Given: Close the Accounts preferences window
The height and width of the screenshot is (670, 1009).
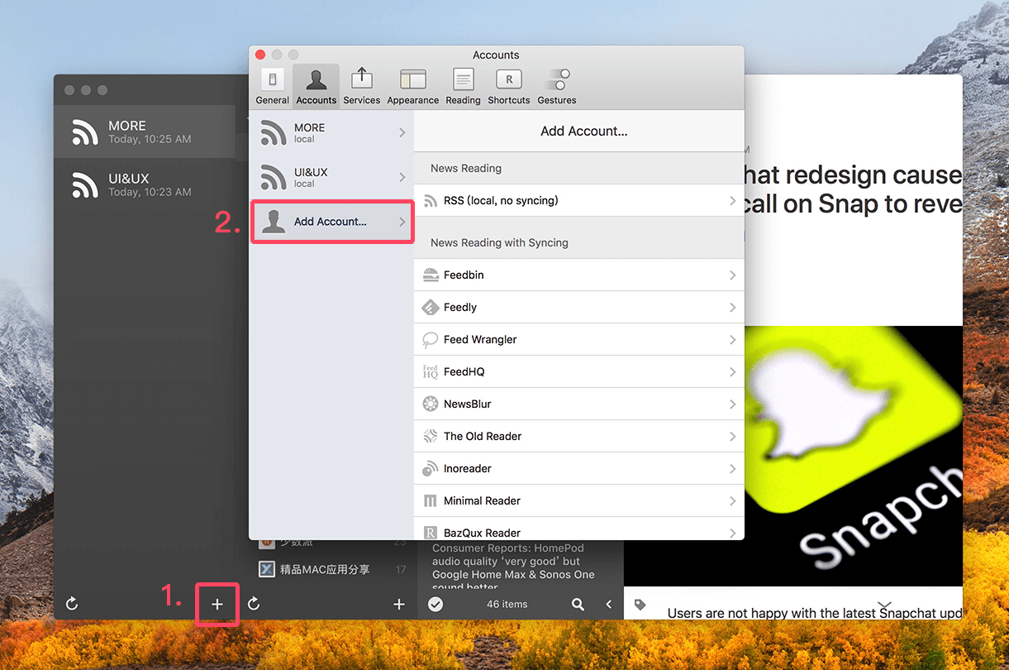Looking at the screenshot, I should point(260,55).
